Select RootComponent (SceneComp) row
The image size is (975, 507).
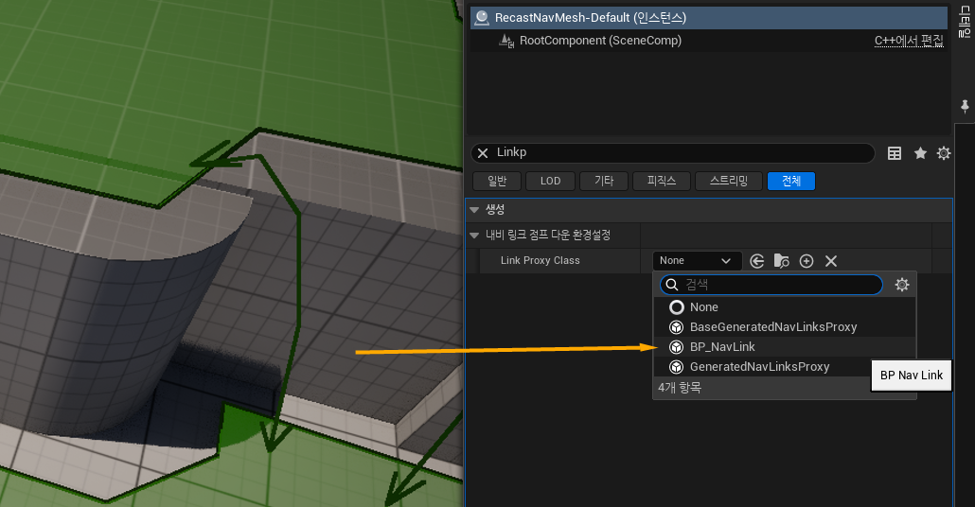pos(709,41)
